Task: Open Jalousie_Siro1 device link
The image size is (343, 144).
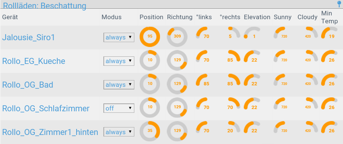Action: [x=28, y=38]
